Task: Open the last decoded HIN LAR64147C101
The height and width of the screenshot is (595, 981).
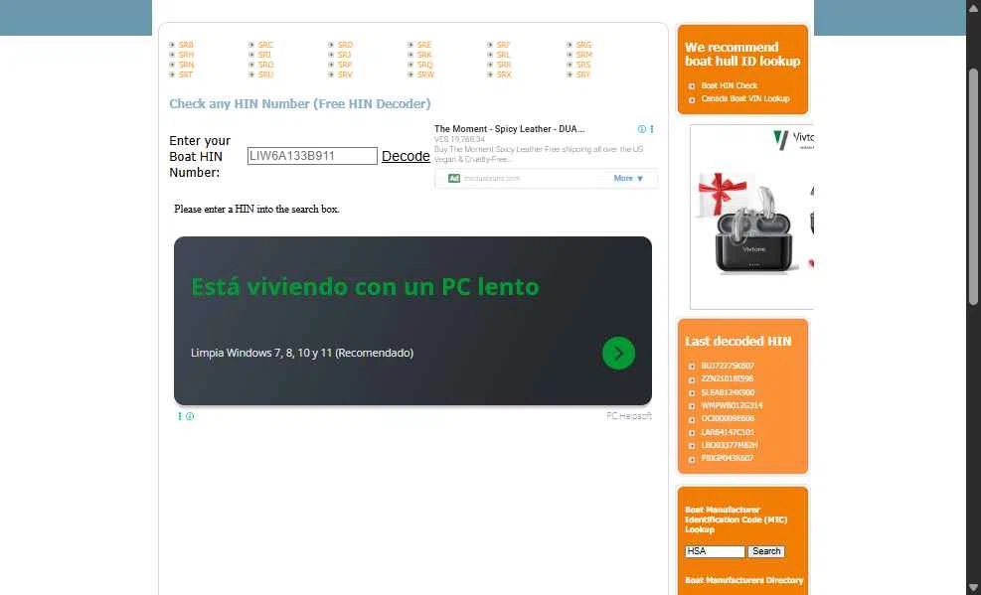Action: [728, 432]
